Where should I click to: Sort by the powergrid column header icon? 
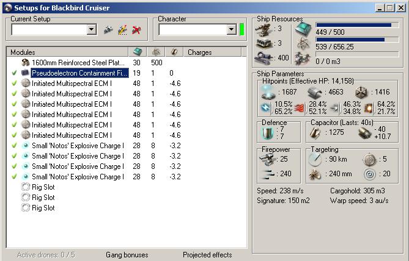click(156, 52)
